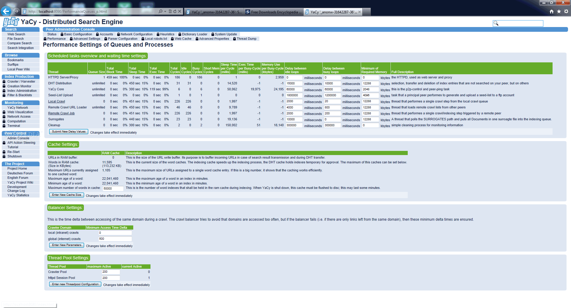Click lock icon beside Web Visualization
This screenshot has height=308, width=571.
point(4,112)
